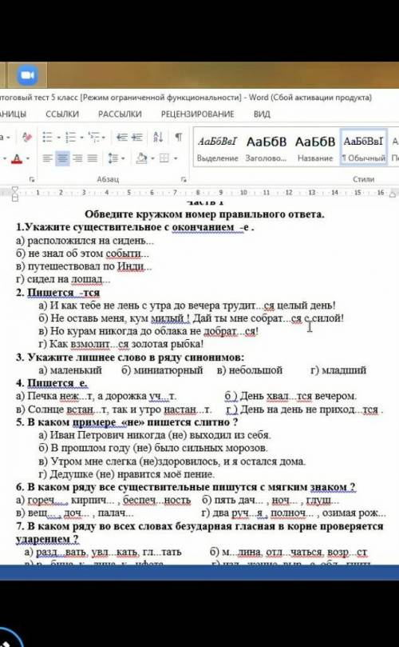Click line 'в) Утром мне слегка (не)здоровилось'
This screenshot has width=399, height=647.
[x=172, y=461]
